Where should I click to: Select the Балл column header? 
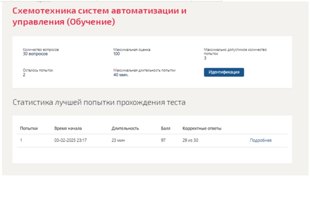pos(165,129)
